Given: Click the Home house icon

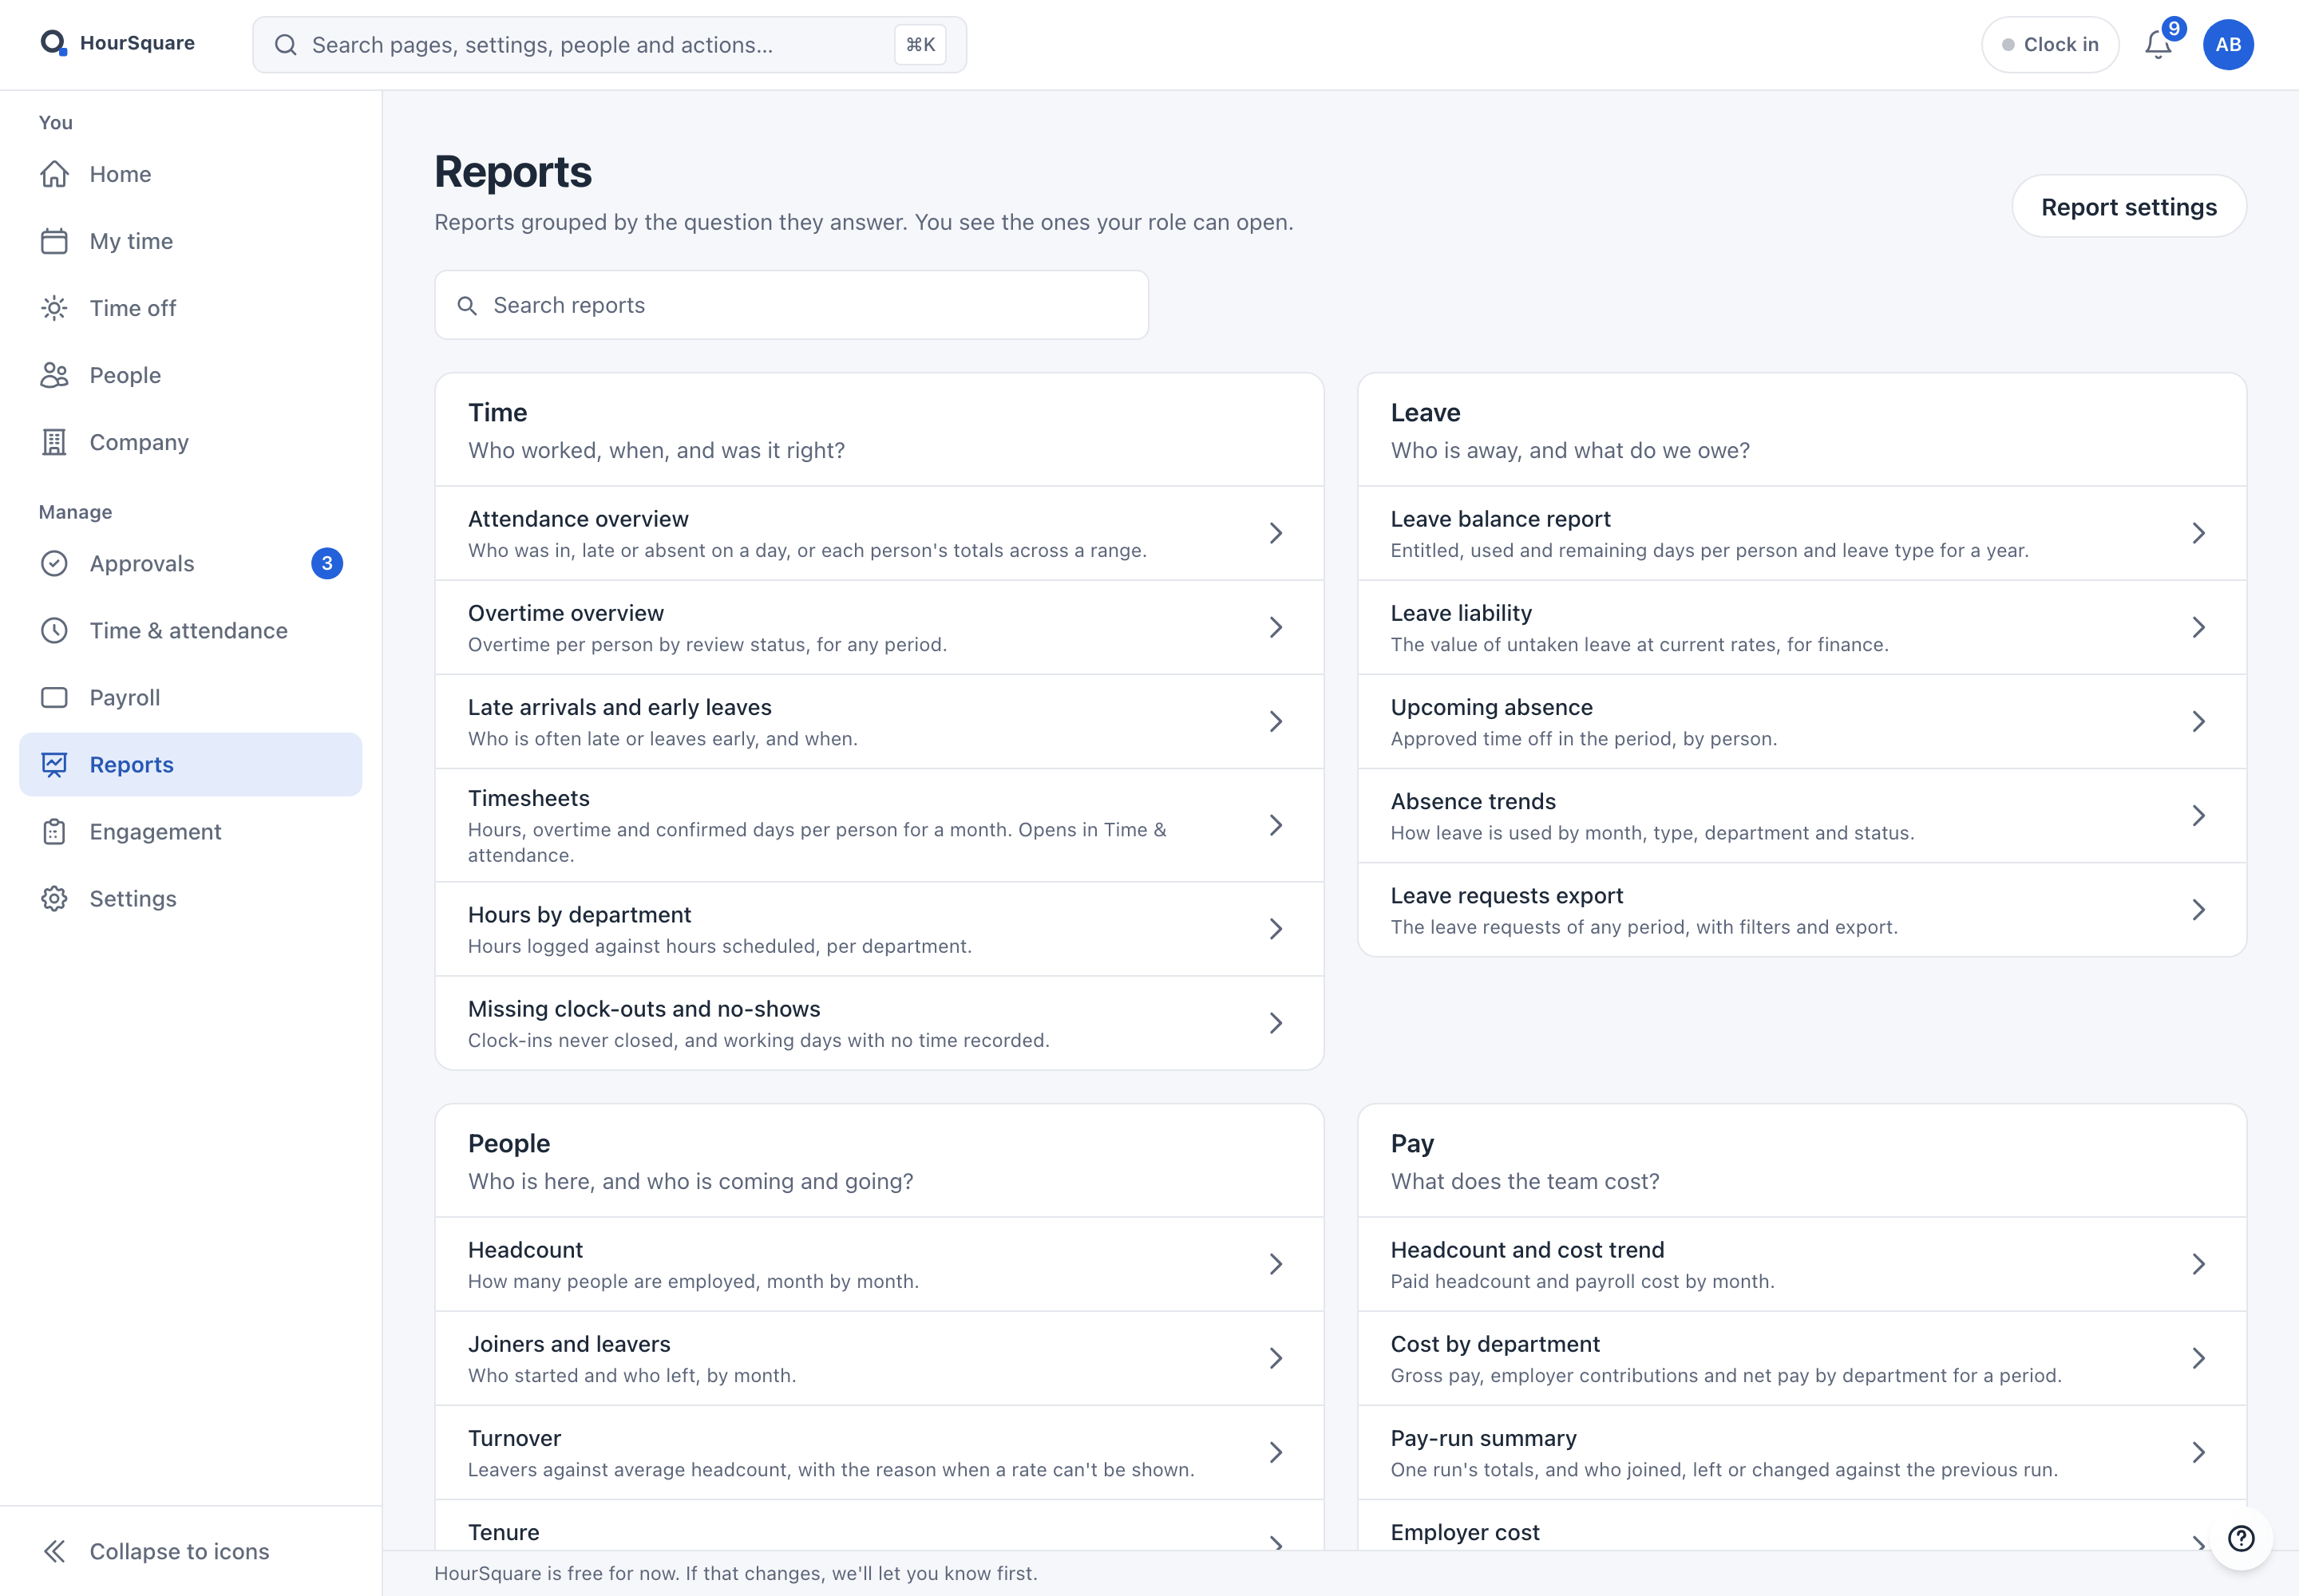Looking at the screenshot, I should pyautogui.click(x=54, y=174).
